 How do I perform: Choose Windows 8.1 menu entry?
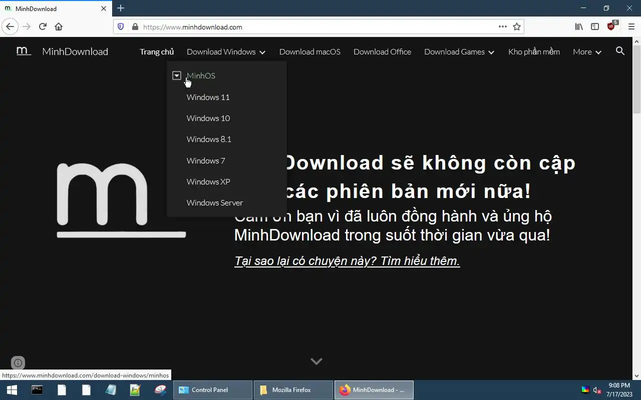coord(209,139)
